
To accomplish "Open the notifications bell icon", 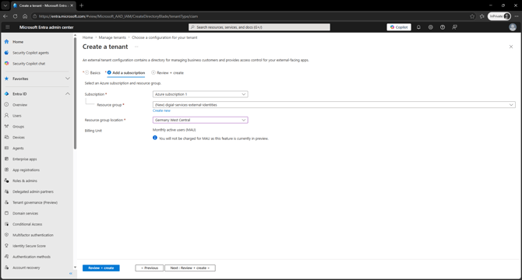I will click(418, 27).
